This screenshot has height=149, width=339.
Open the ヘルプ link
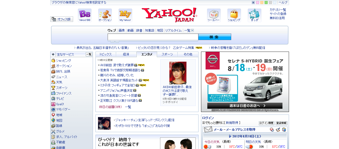(283, 3)
